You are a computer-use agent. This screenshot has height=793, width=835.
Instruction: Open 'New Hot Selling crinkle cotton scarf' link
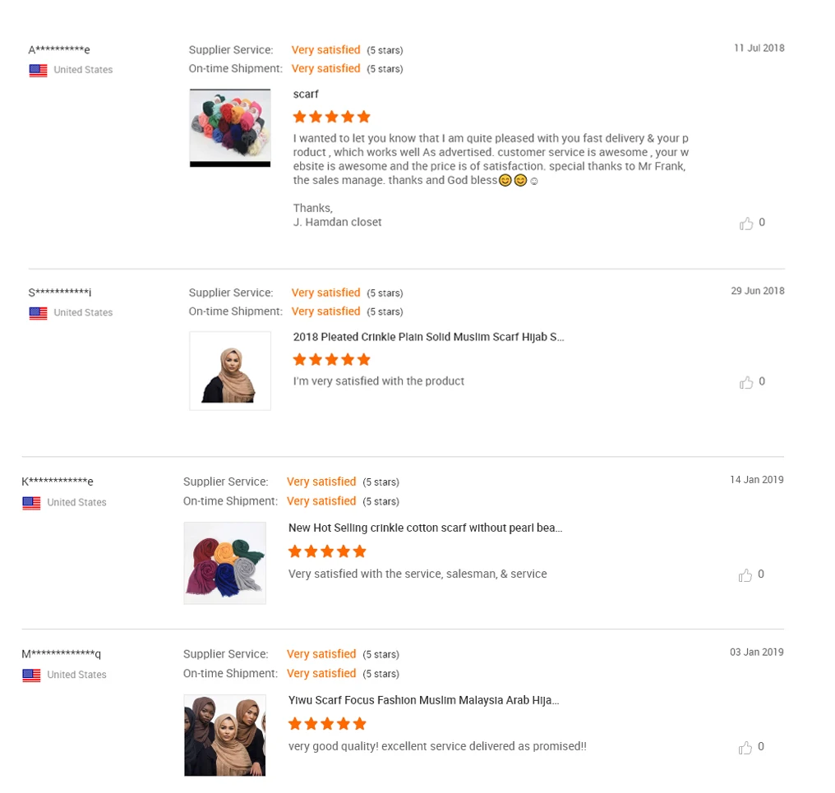[x=425, y=528]
